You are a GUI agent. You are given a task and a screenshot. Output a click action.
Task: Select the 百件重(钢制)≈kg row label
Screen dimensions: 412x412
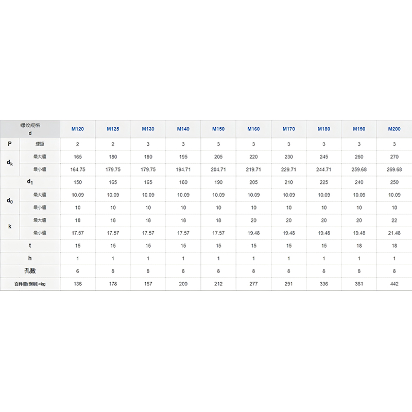pyautogui.click(x=30, y=284)
